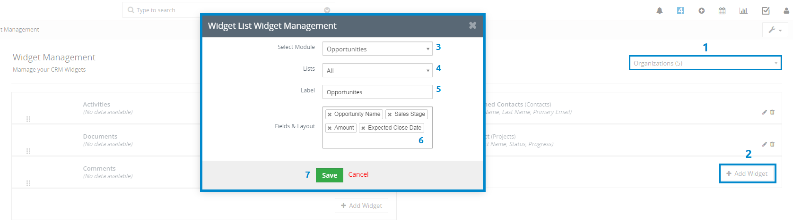Viewport: 793px width, 222px height.
Task: Save the widget configuration
Action: (330, 175)
